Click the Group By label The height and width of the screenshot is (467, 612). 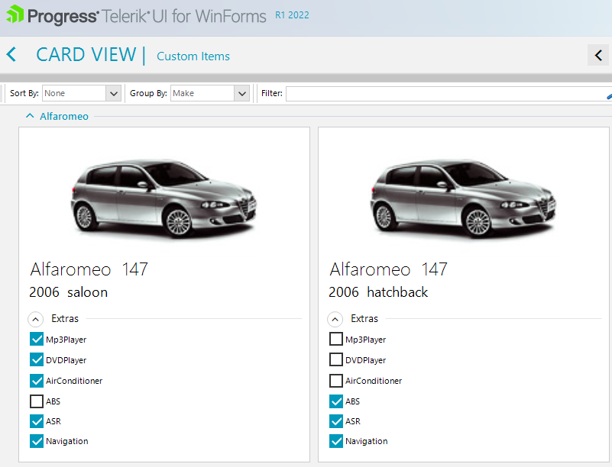pos(148,93)
